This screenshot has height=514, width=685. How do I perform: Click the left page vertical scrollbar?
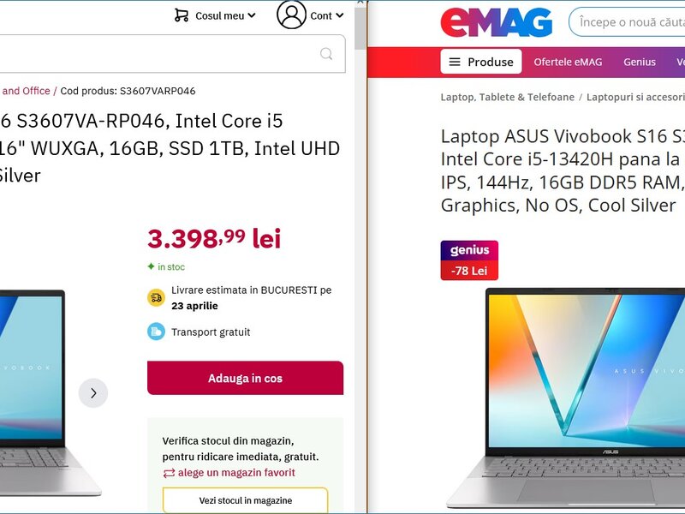click(x=360, y=257)
